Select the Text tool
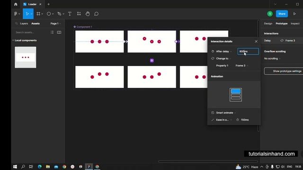The image size is (303, 170). (70, 14)
